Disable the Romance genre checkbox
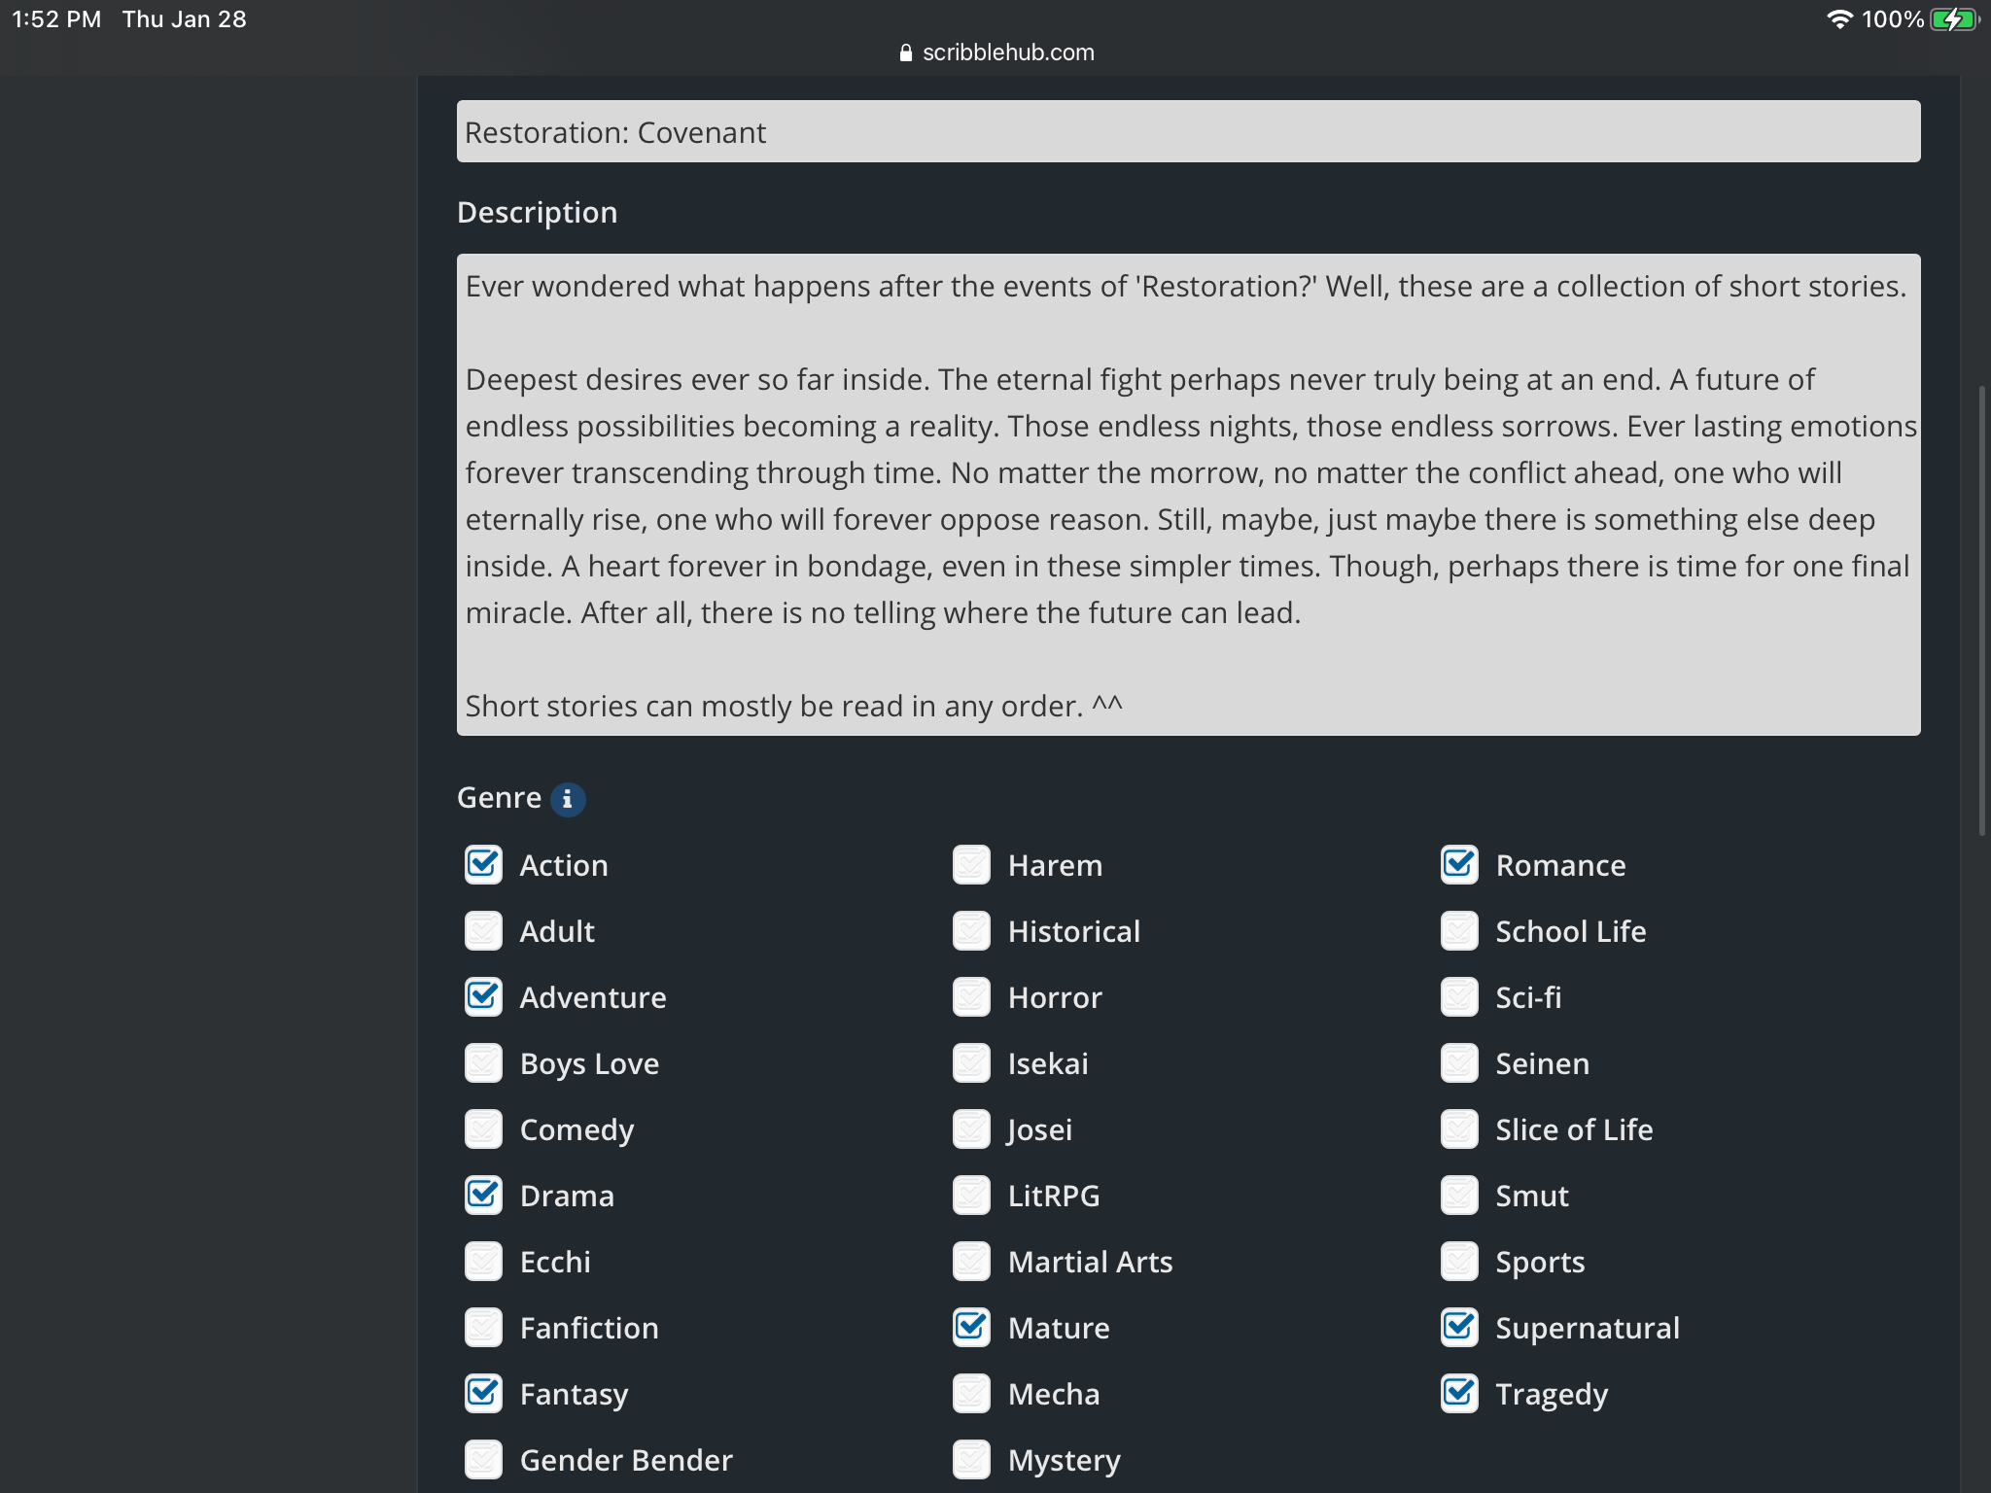The height and width of the screenshot is (1493, 1991). click(x=1459, y=865)
